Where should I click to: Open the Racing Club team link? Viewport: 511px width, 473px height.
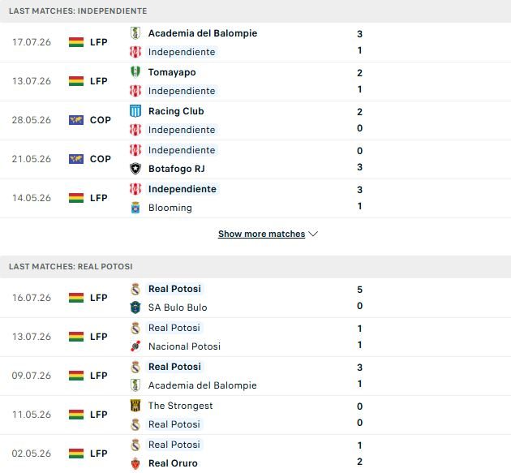point(176,111)
